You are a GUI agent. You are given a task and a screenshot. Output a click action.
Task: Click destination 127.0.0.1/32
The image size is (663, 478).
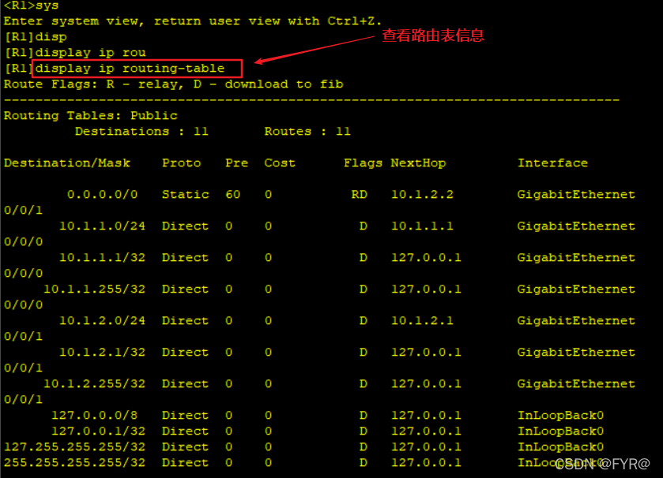[x=98, y=431]
